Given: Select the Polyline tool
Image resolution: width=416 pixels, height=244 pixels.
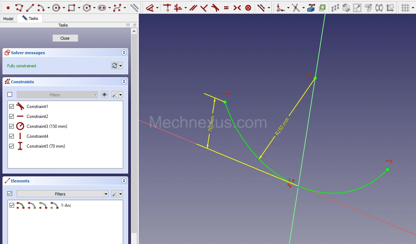Looking at the screenshot, I should pyautogui.click(x=19, y=8).
